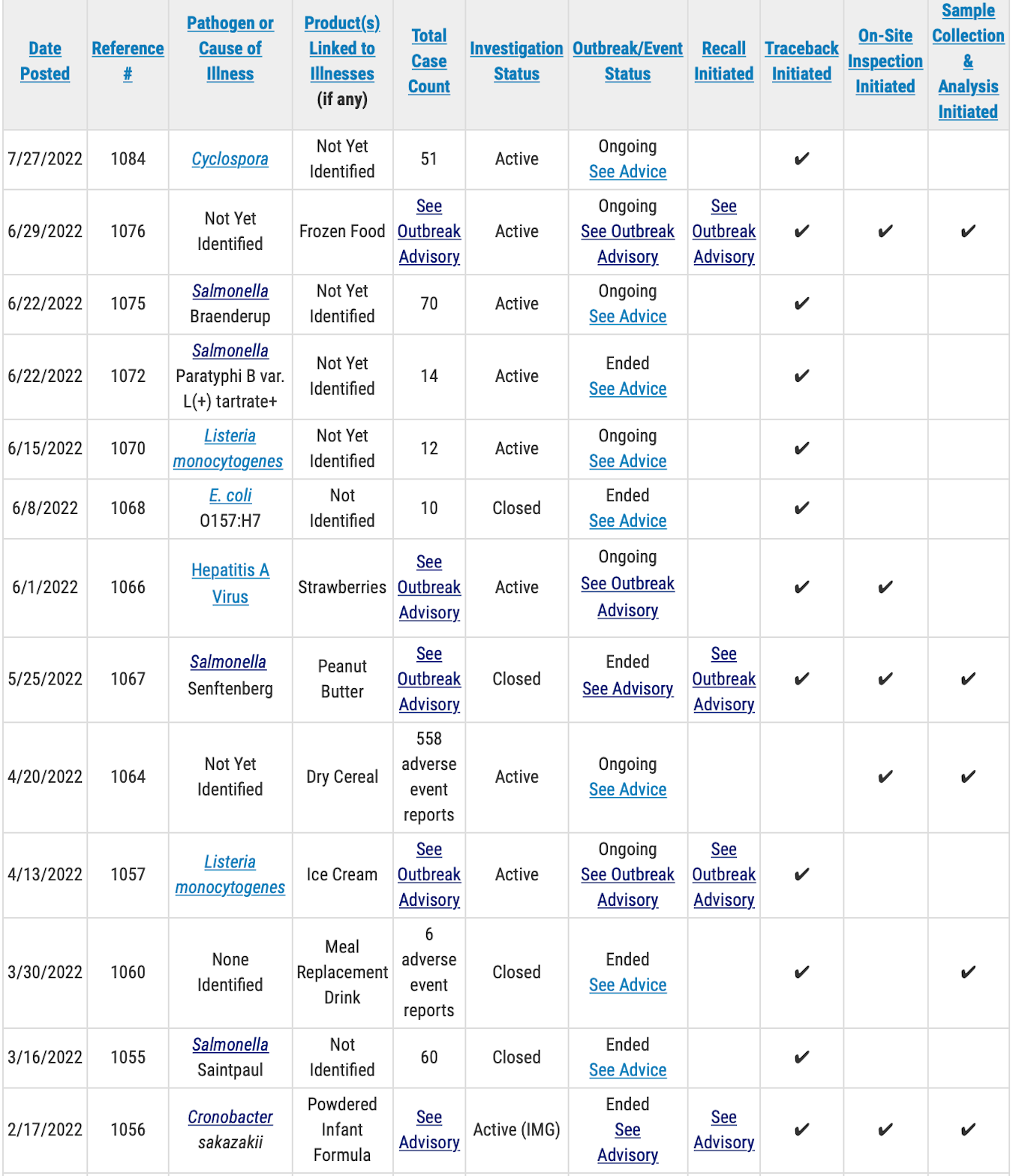Click Product(s) Linked to Illnesses header

pyautogui.click(x=342, y=48)
